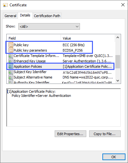Select the Public key row text
This screenshot has width=128, height=163.
click(21, 45)
